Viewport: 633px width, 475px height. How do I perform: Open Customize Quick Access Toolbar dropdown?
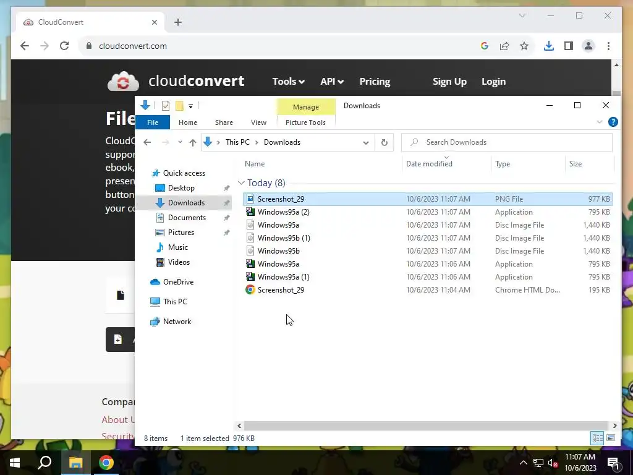tap(190, 106)
